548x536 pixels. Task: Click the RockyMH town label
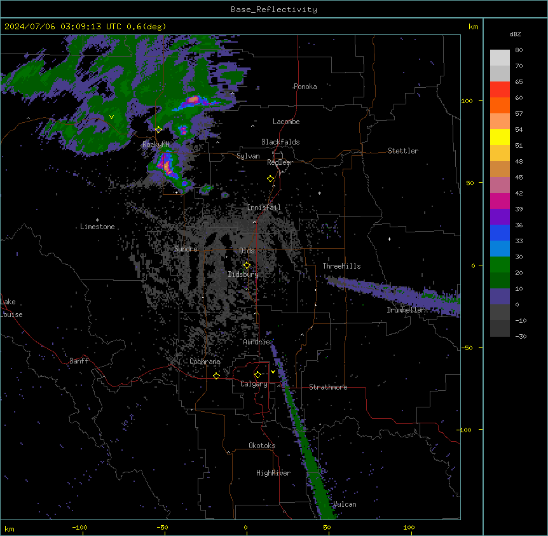[x=156, y=145]
